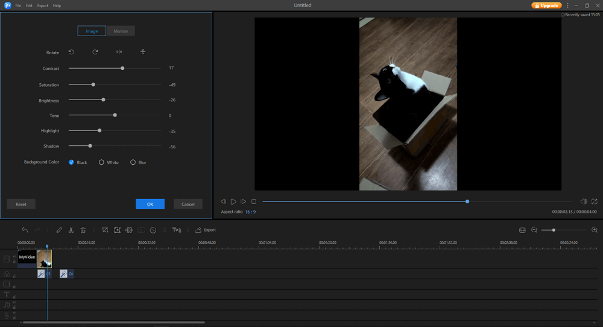Click the Saturation slider handle

point(93,84)
